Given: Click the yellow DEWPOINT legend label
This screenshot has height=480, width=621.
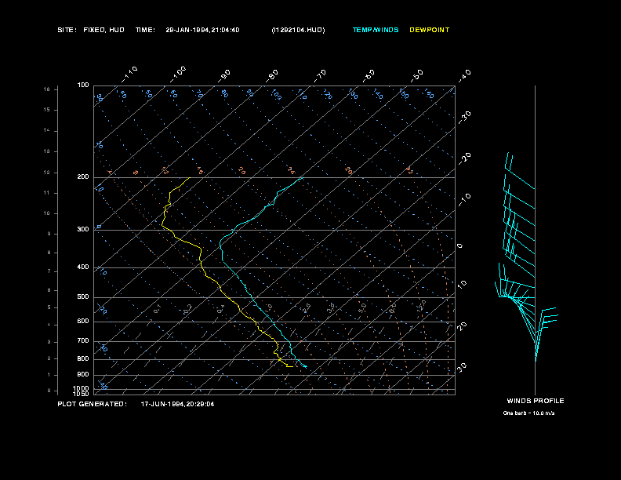Looking at the screenshot, I should pyautogui.click(x=430, y=30).
